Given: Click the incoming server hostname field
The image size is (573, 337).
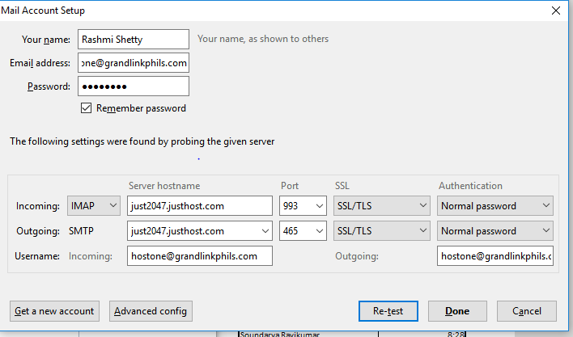Looking at the screenshot, I should coord(199,206).
